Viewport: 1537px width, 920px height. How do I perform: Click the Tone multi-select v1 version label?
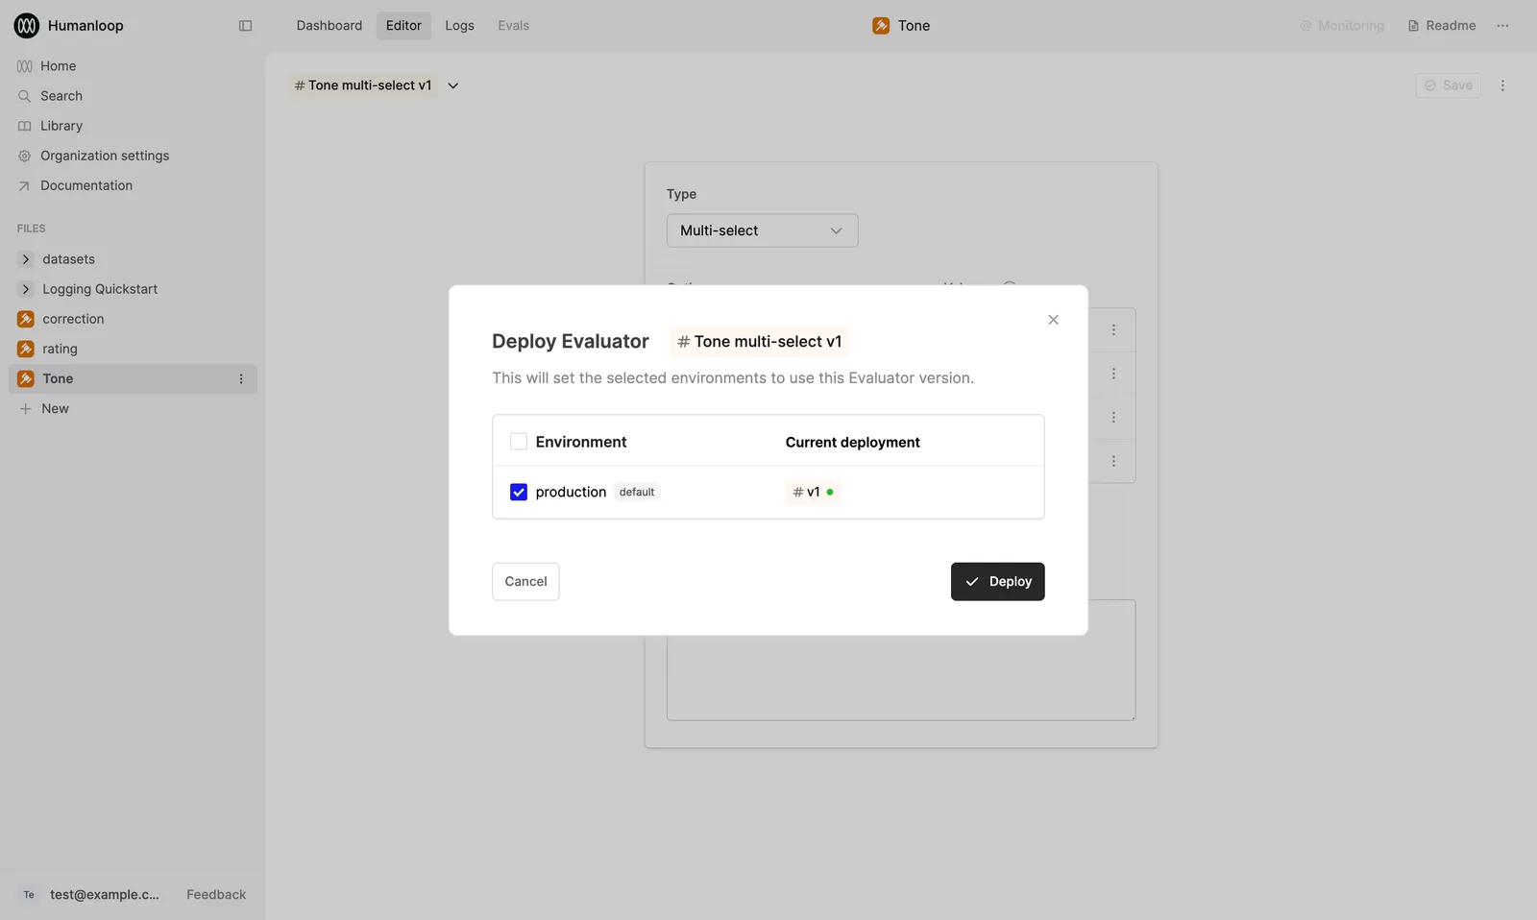(363, 85)
